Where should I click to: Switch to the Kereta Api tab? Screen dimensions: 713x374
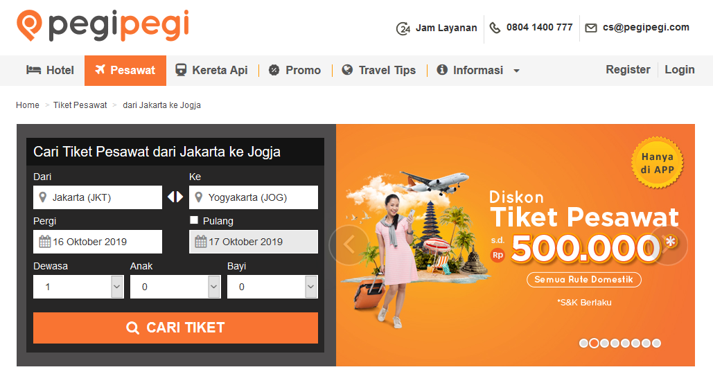pos(212,71)
